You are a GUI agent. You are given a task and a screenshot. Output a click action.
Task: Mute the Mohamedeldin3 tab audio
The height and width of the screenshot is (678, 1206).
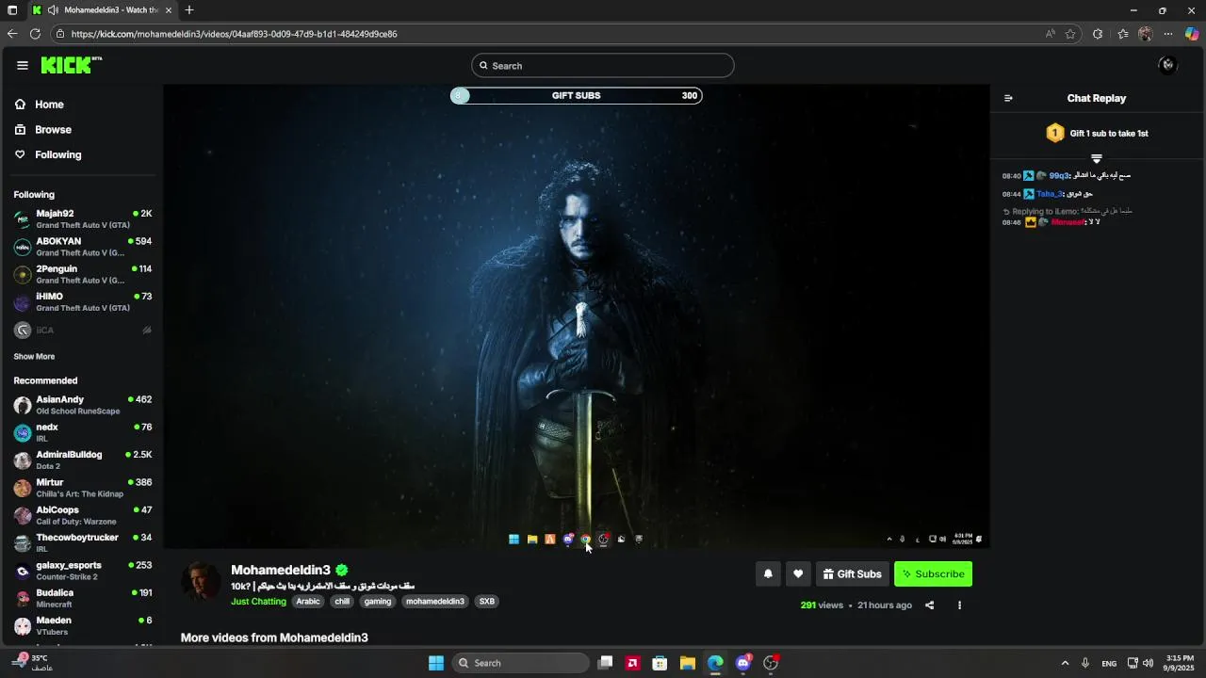(53, 10)
